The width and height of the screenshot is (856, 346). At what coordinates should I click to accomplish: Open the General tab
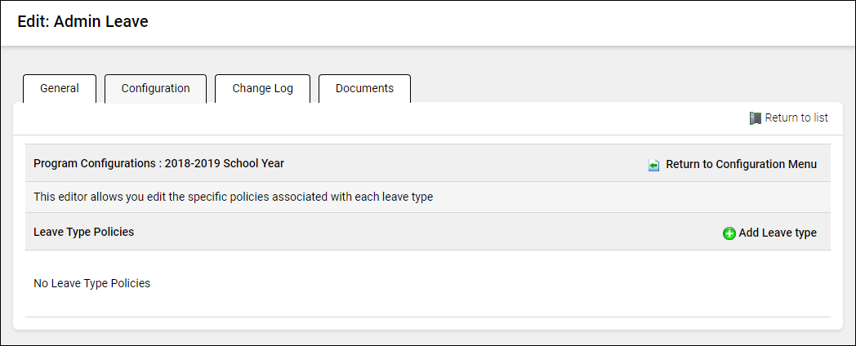click(60, 89)
